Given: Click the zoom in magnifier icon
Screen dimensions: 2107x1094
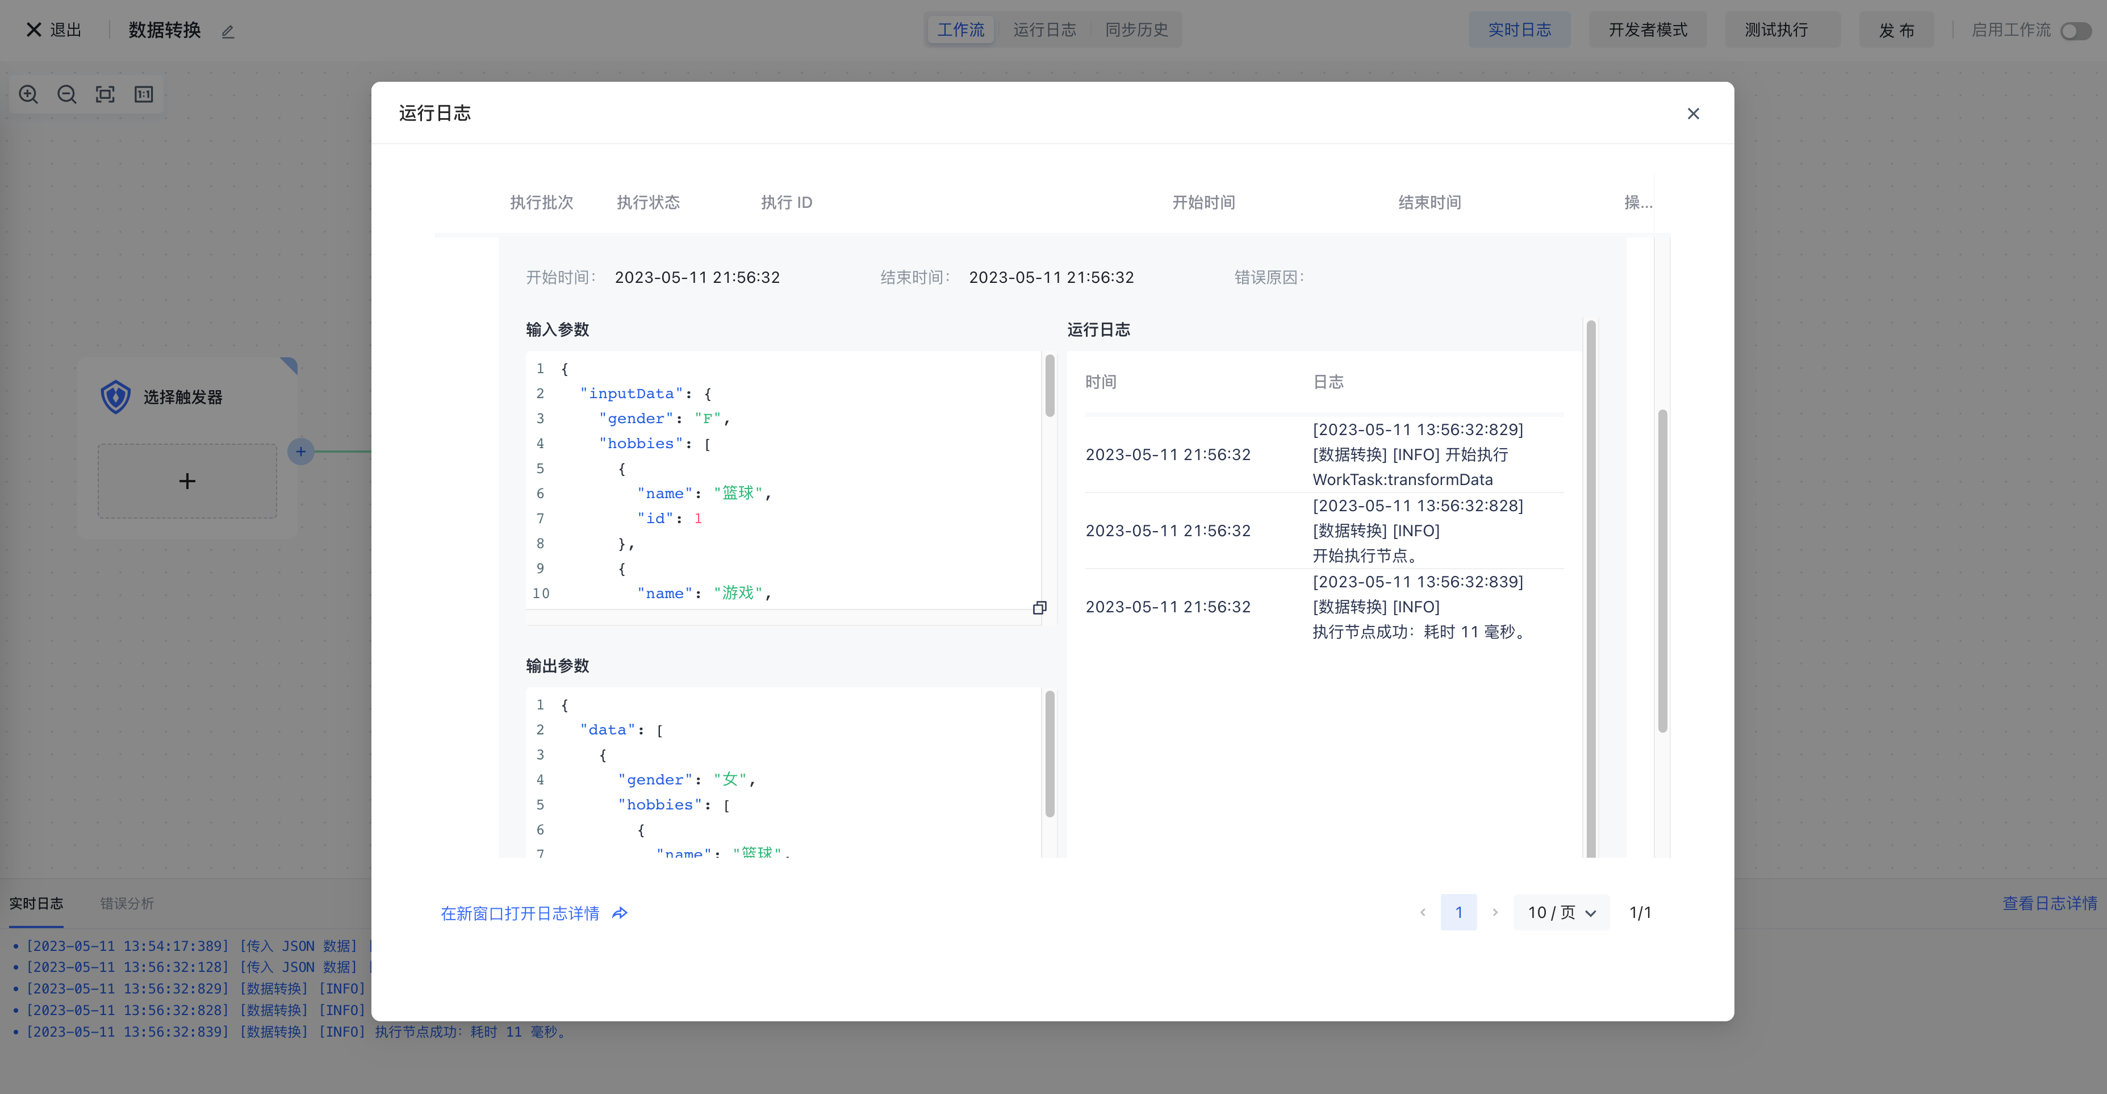Looking at the screenshot, I should (x=28, y=94).
